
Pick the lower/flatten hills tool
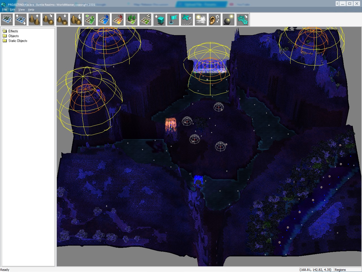pyautogui.click(x=62, y=20)
